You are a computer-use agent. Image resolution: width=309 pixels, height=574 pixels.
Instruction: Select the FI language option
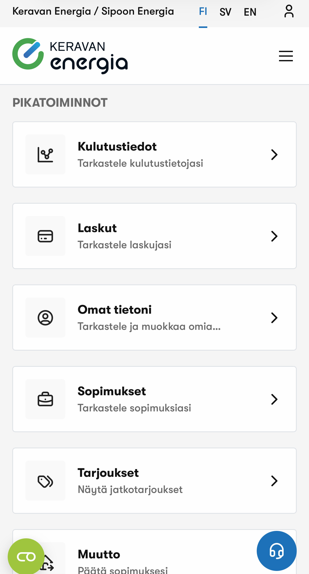click(203, 12)
